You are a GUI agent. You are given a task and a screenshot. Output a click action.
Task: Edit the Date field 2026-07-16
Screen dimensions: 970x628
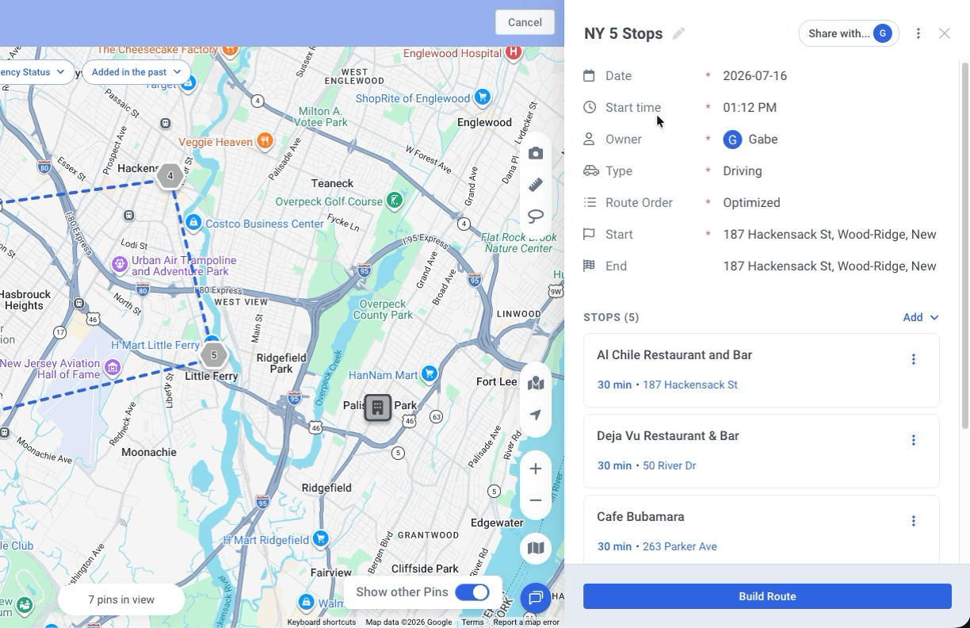754,76
